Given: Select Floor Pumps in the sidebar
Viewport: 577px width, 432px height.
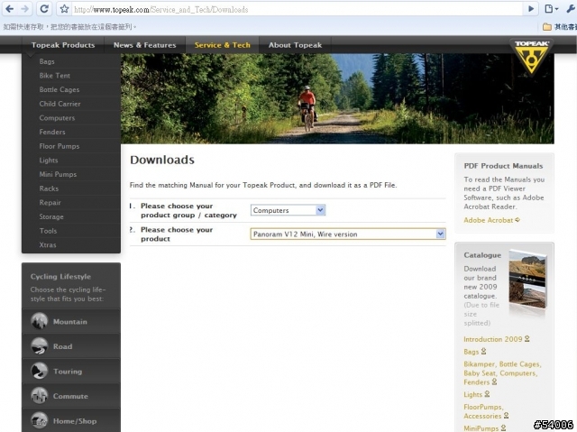Looking at the screenshot, I should pos(60,146).
